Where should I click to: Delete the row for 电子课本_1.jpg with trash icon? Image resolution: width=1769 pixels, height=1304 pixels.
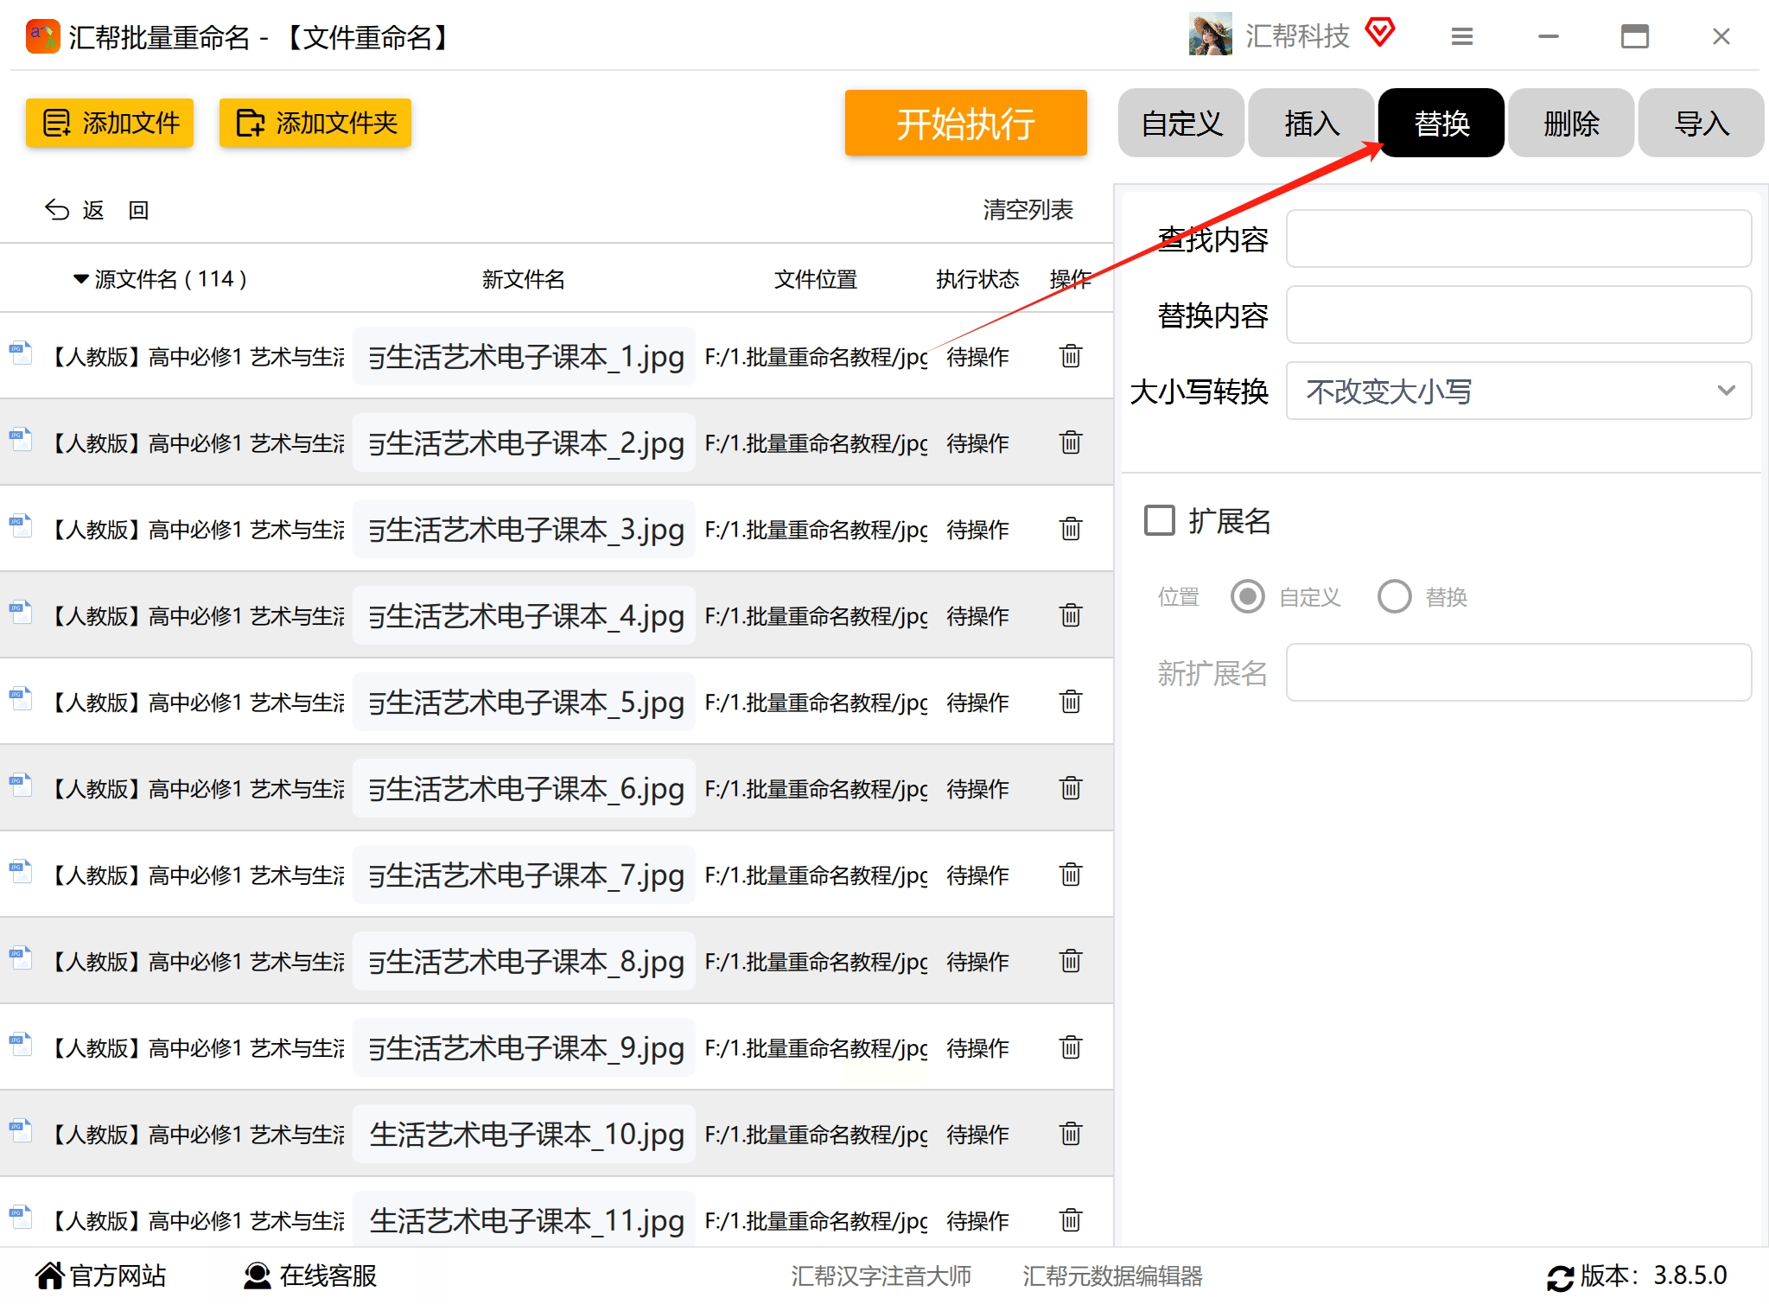pos(1070,356)
